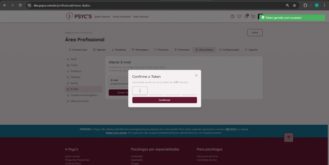329x165 pixels.
Task: Select Contato de Emergência in sidebar
Action: point(84,95)
